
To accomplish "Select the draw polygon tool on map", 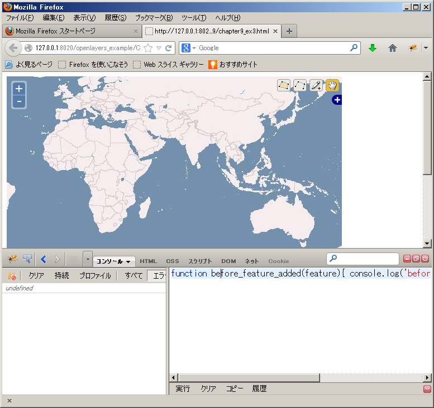I will point(284,85).
